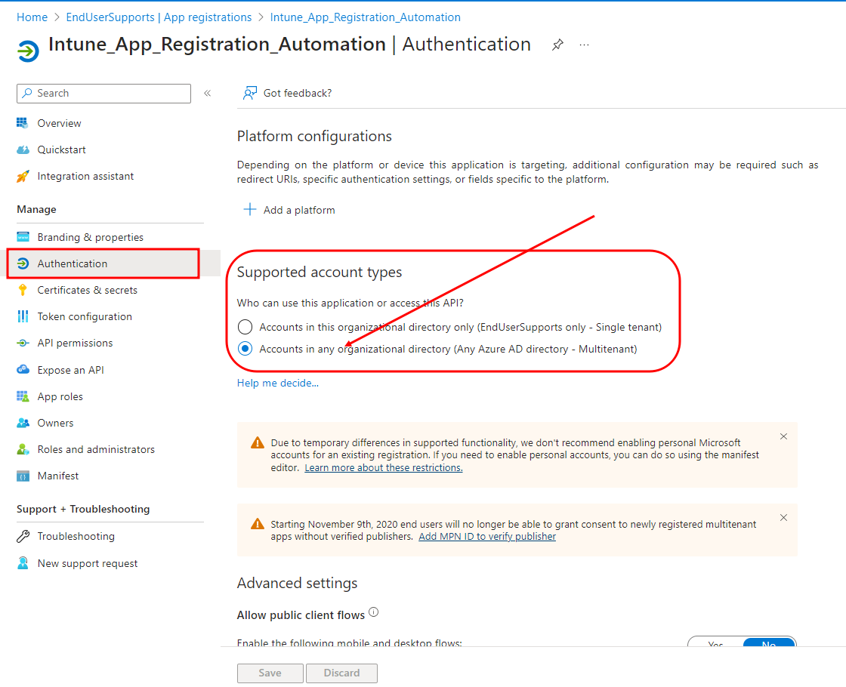Click the Token configuration bars icon

pyautogui.click(x=23, y=316)
